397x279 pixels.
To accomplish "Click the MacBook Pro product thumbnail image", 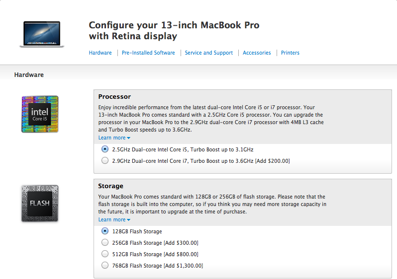I will coord(42,34).
